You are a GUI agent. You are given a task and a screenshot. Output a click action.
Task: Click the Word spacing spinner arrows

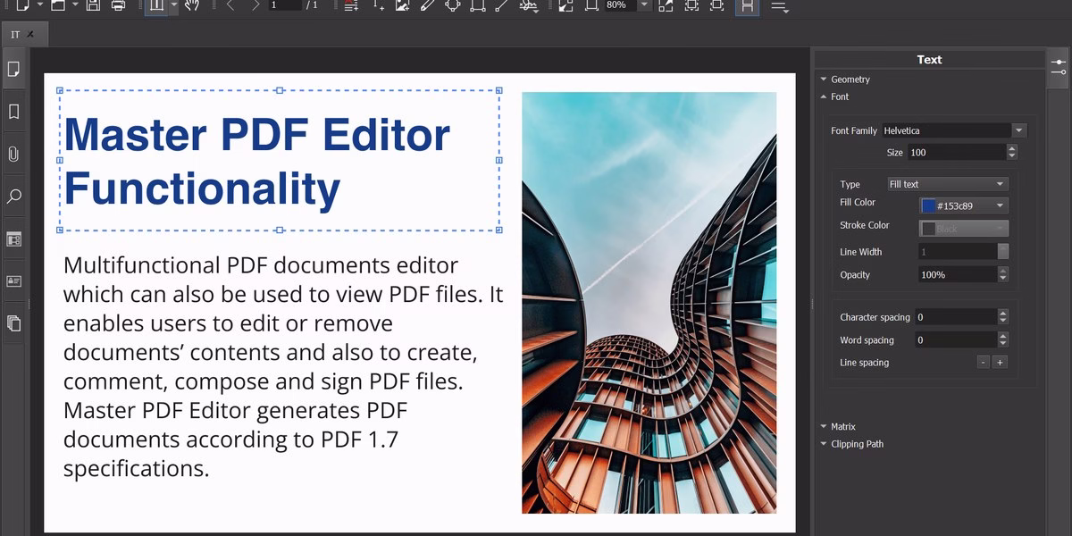point(1003,339)
